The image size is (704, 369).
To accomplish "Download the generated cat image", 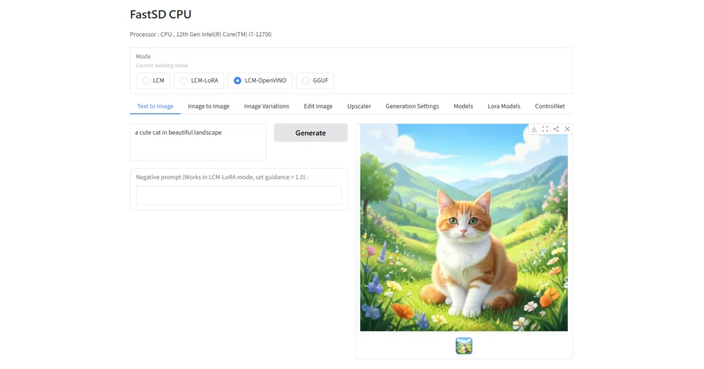I will point(534,129).
